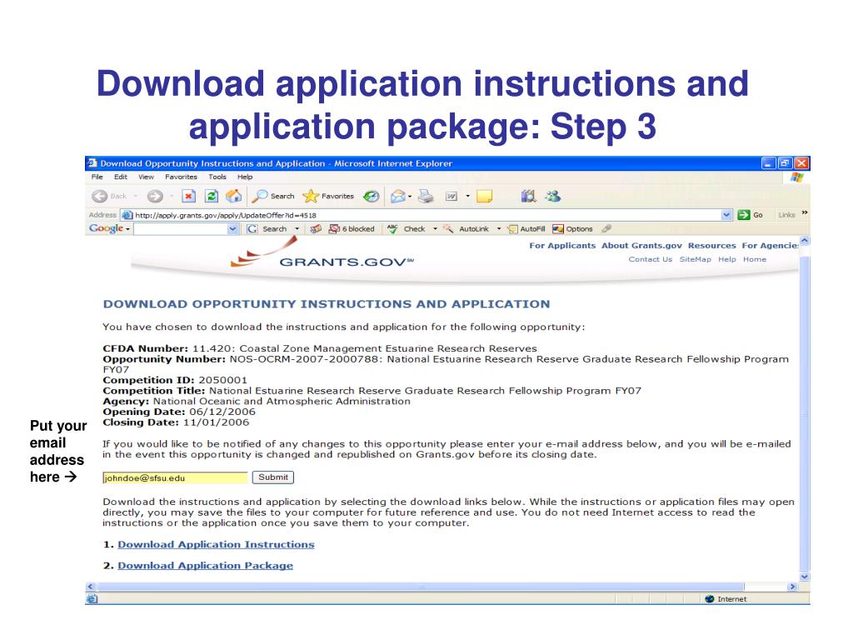Expand the toolbar Links chevron
Viewport: 853px width, 640px height.
coord(804,212)
